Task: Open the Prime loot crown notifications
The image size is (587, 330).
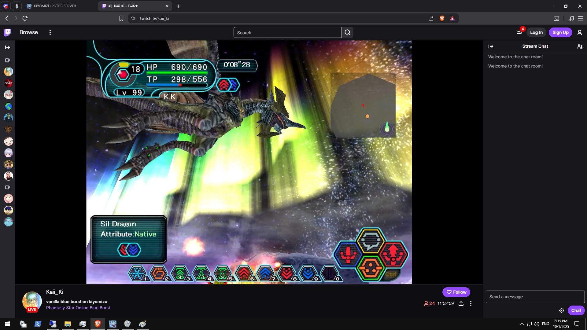Action: pyautogui.click(x=519, y=32)
